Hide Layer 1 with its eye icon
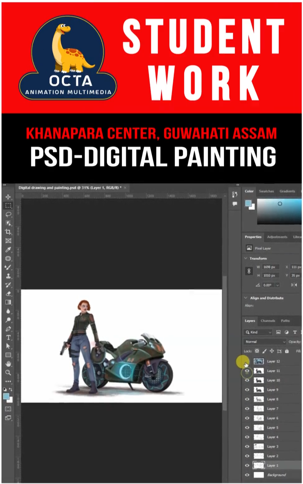 (247, 466)
